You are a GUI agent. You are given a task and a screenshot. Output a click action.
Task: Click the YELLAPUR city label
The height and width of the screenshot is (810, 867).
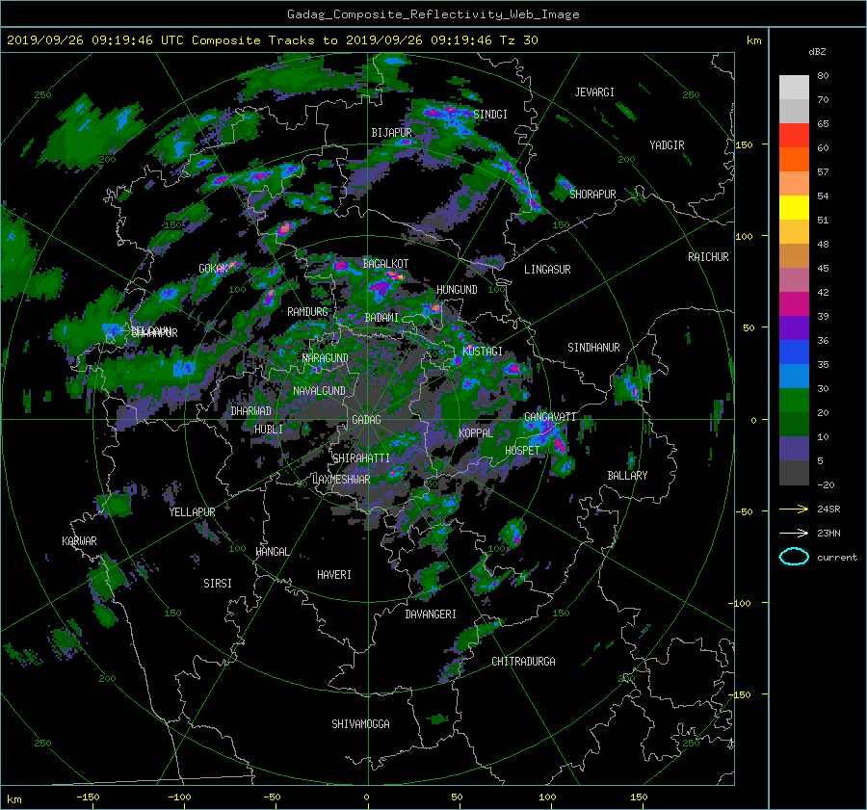pyautogui.click(x=192, y=512)
